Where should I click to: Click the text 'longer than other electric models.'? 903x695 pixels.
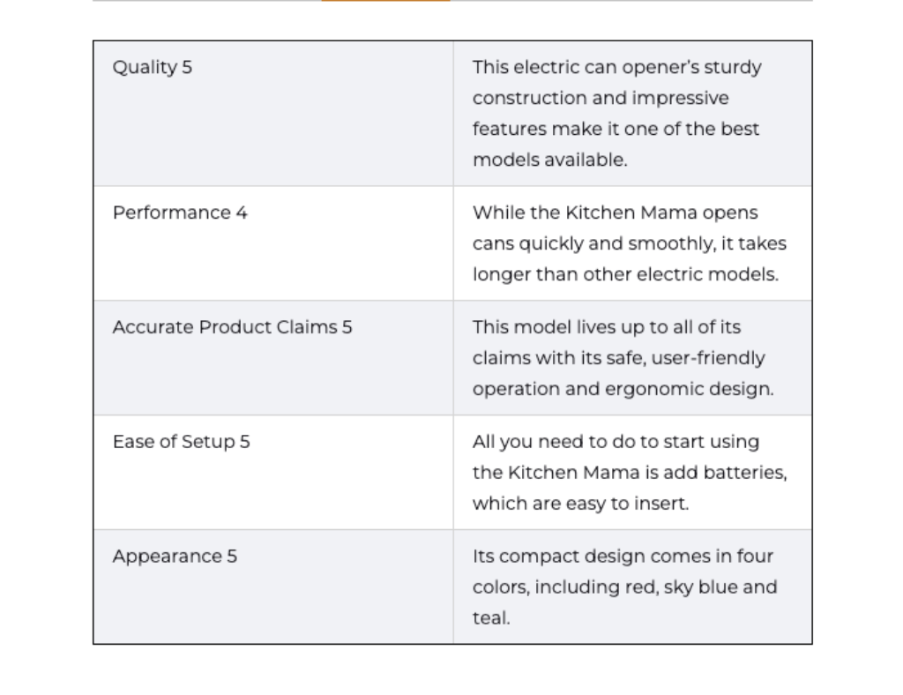click(625, 274)
